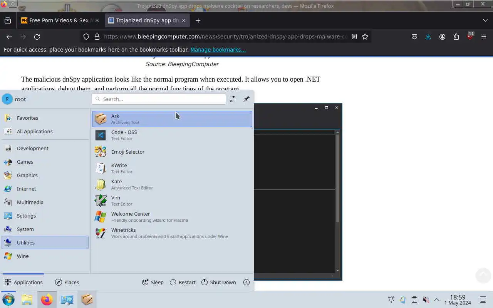Open the Internet category
The width and height of the screenshot is (493, 308).
(x=45, y=189)
